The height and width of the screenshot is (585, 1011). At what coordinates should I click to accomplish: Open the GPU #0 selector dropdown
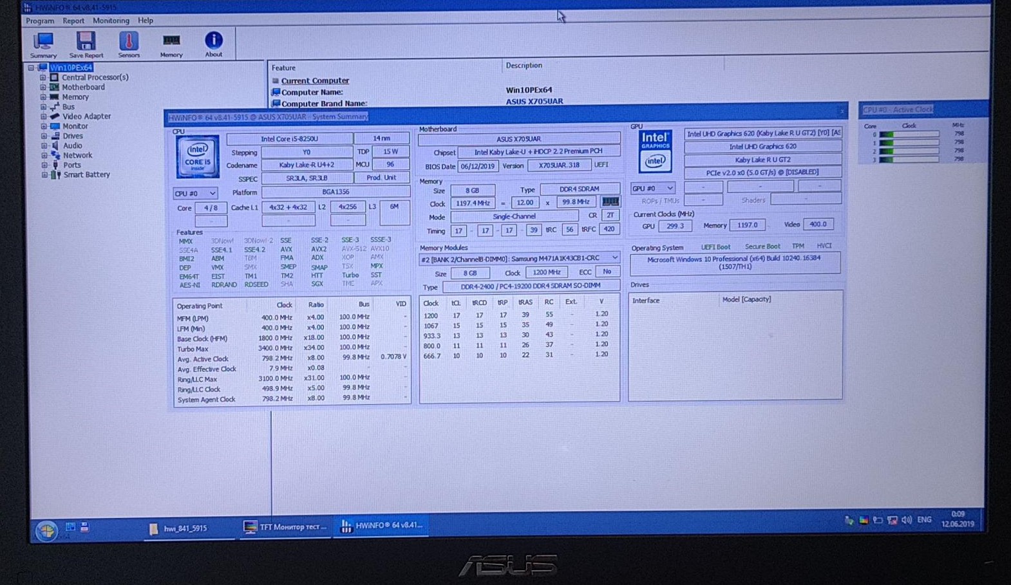point(653,188)
